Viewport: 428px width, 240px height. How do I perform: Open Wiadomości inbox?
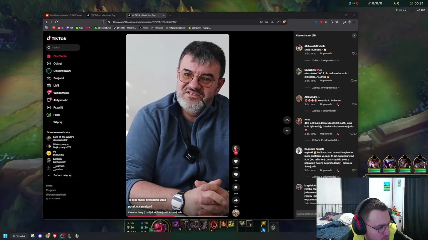coord(58,93)
